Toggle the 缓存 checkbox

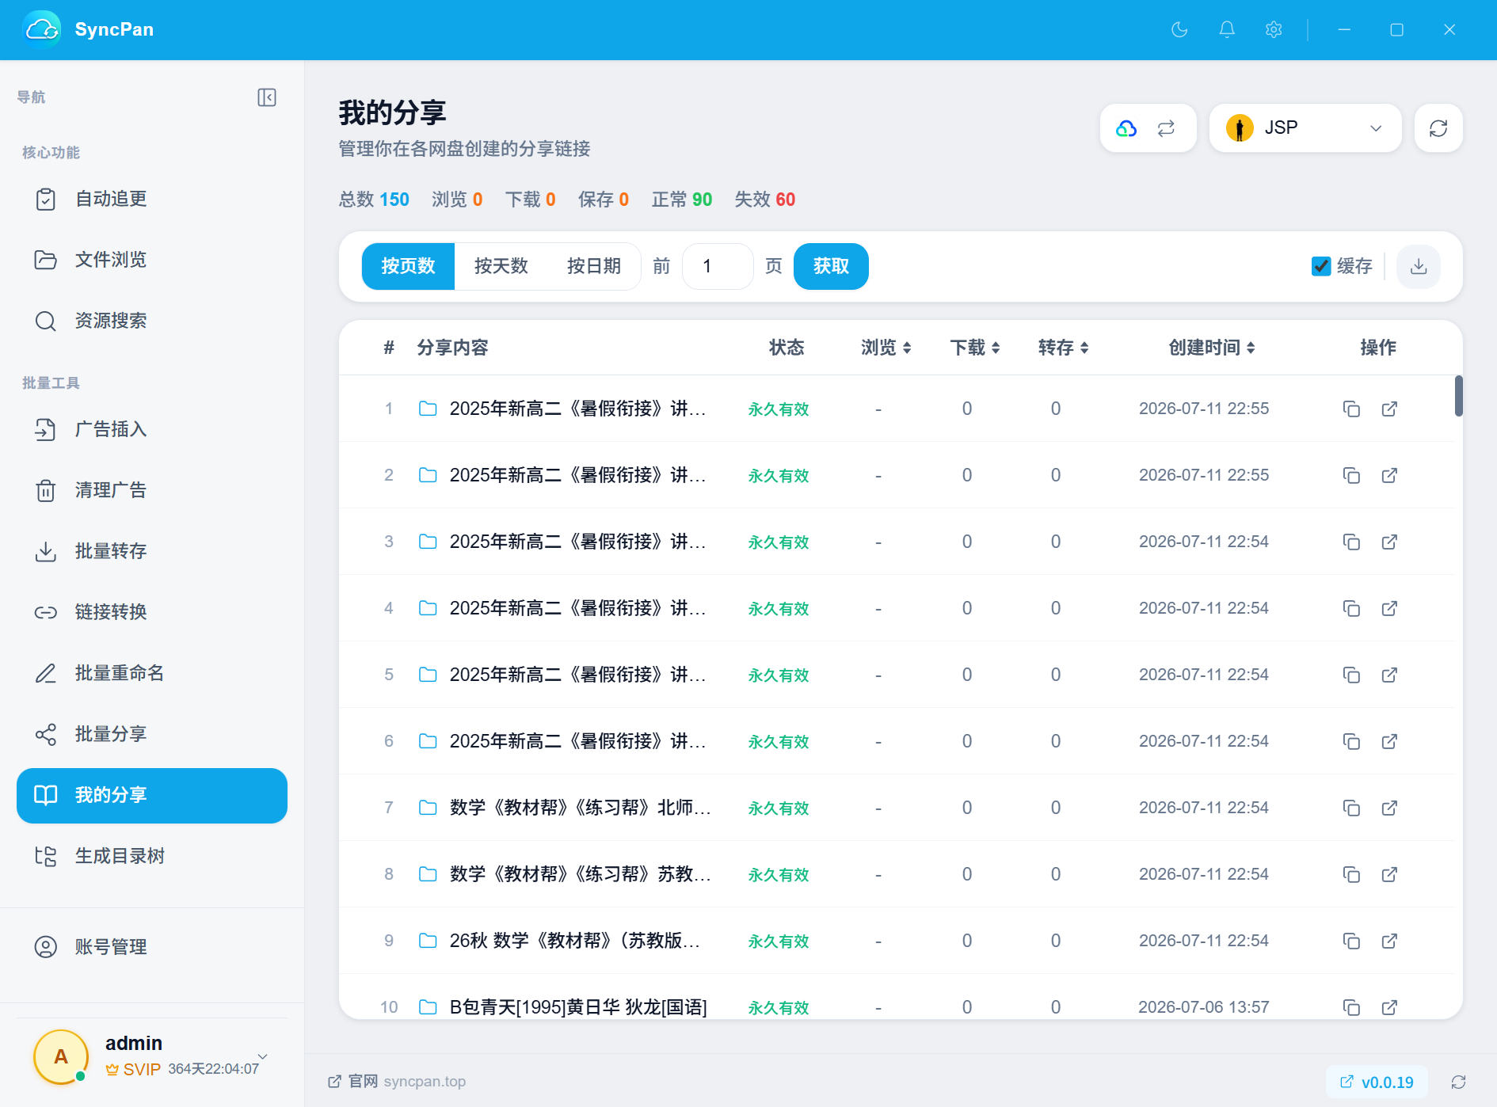(1320, 266)
